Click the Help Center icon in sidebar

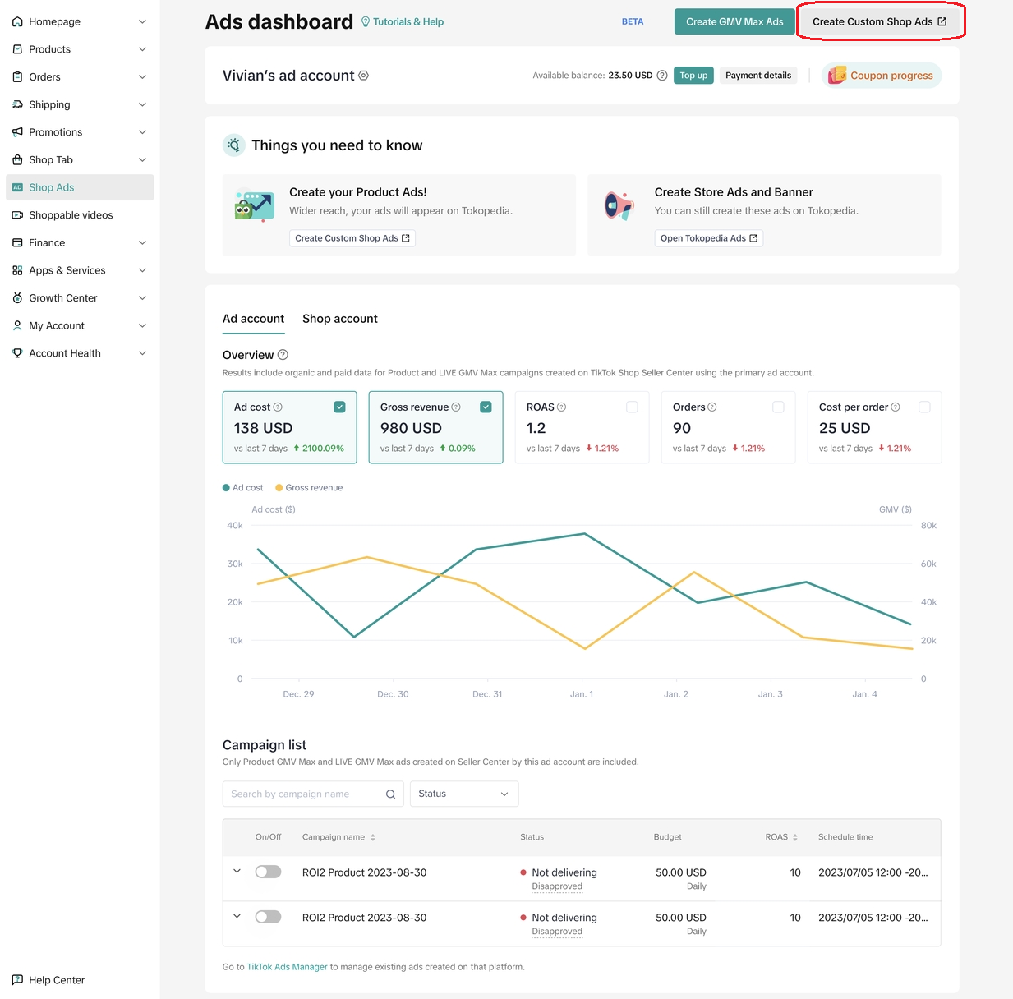click(17, 980)
